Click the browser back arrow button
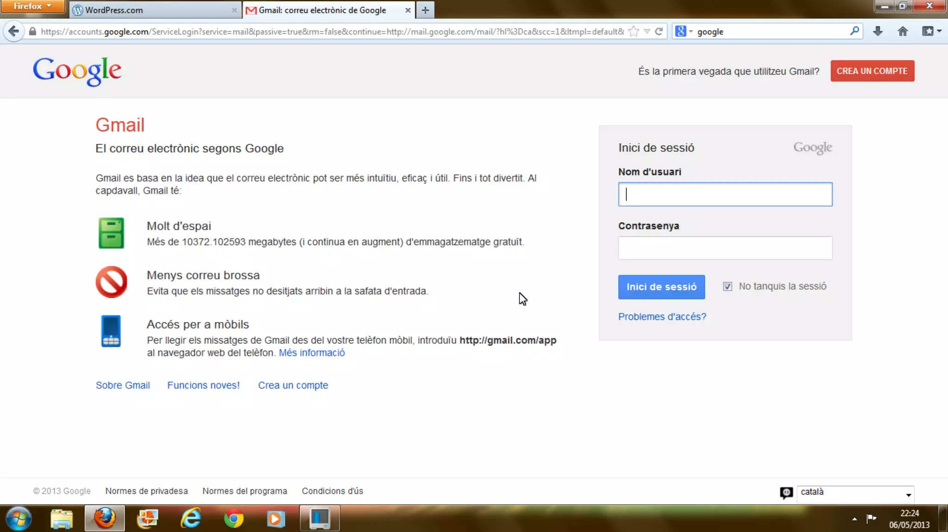Viewport: 948px width, 532px height. tap(14, 31)
